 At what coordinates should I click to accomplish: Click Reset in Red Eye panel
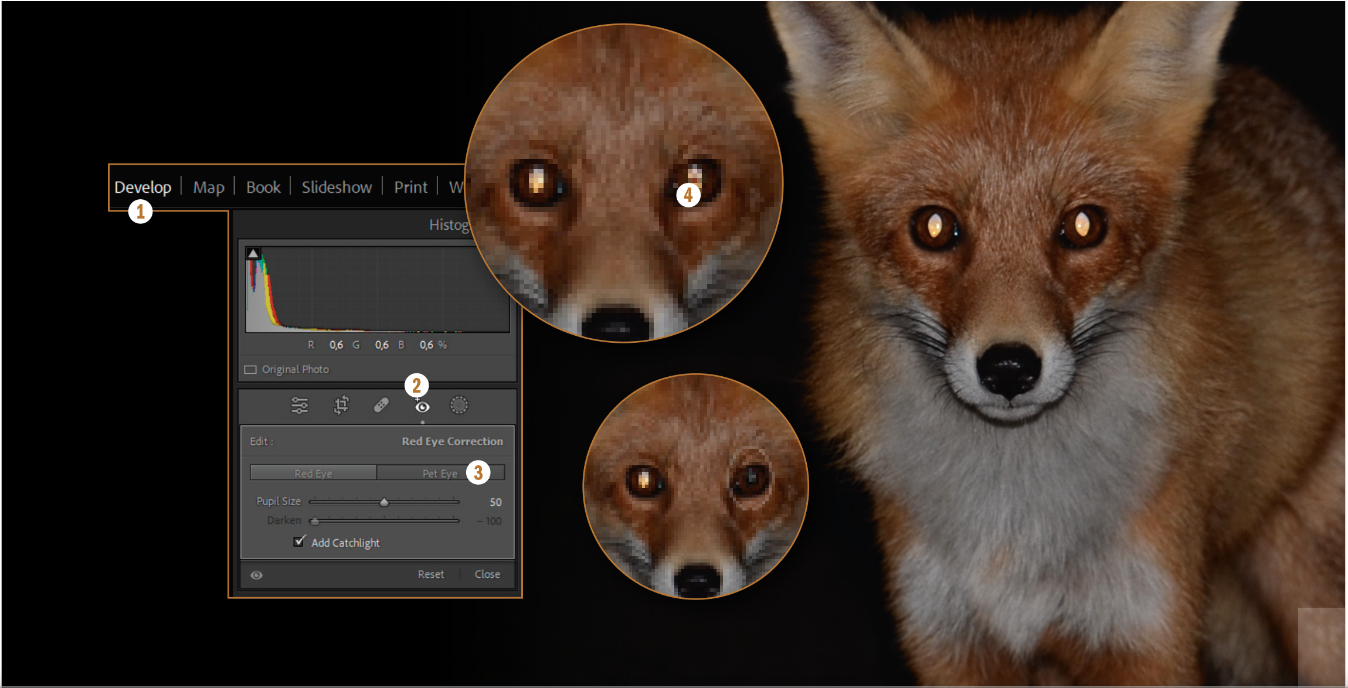pyautogui.click(x=431, y=574)
